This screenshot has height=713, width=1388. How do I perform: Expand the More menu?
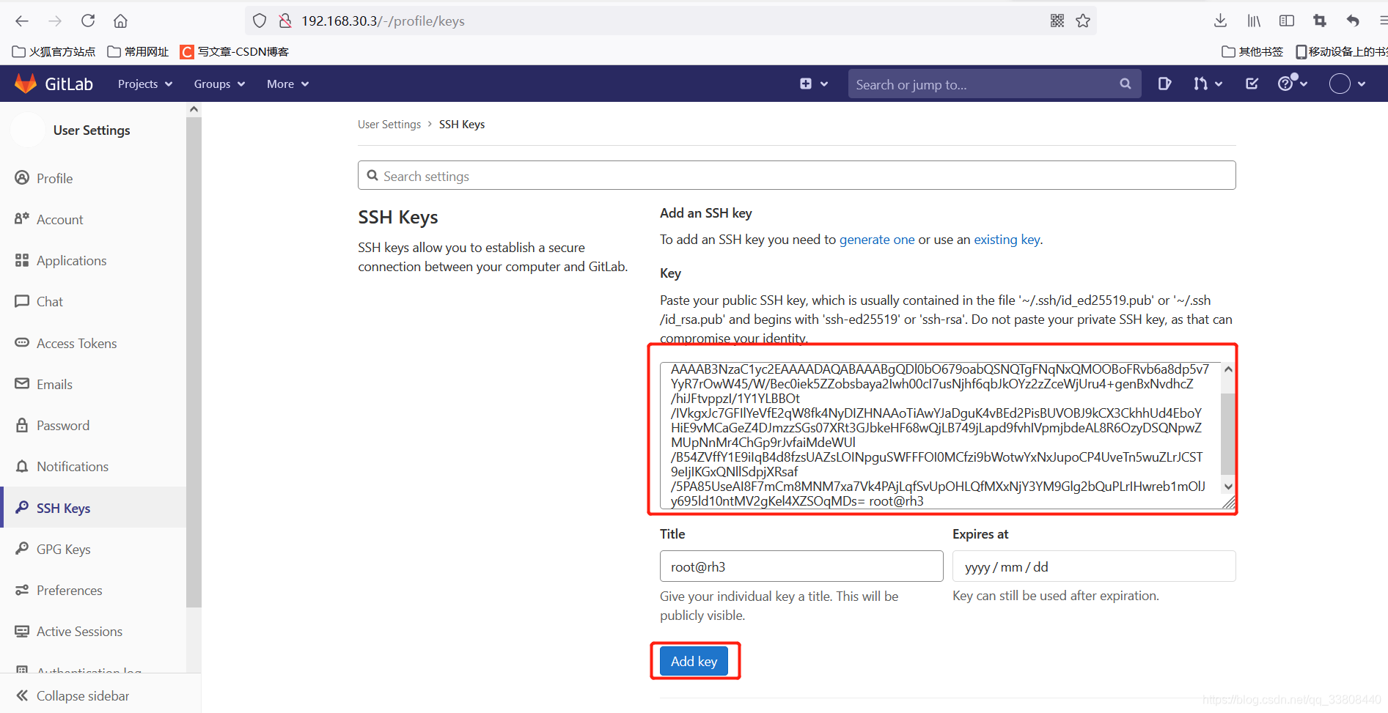pyautogui.click(x=287, y=84)
